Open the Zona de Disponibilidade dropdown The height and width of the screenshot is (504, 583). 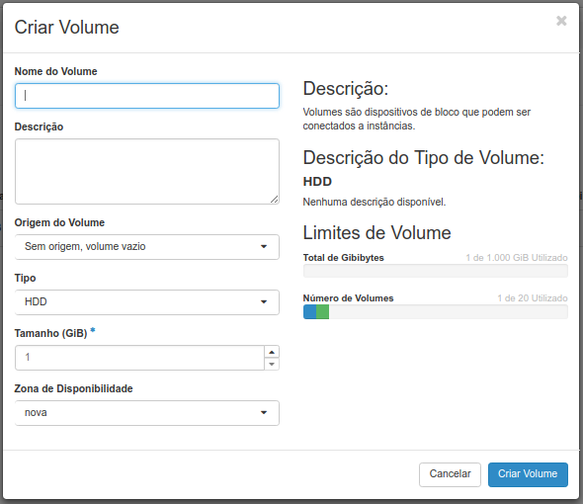[x=147, y=413]
